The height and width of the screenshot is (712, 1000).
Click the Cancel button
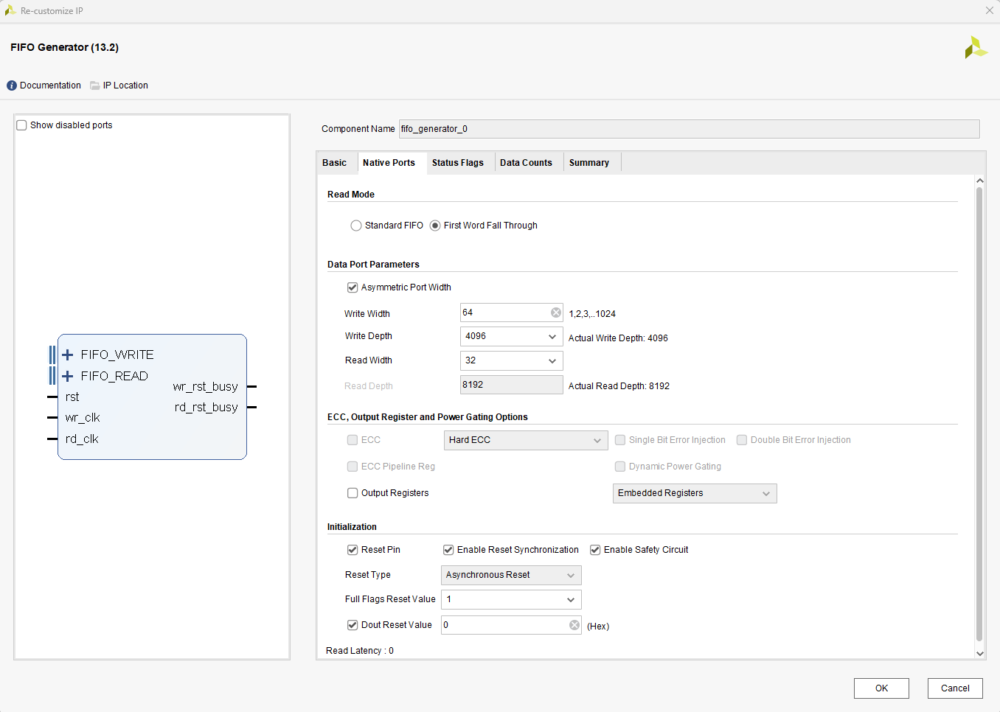coord(955,688)
